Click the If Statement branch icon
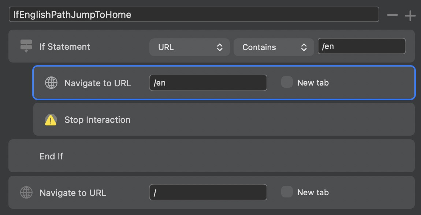Viewport: 421px width, 215px height. click(x=26, y=46)
